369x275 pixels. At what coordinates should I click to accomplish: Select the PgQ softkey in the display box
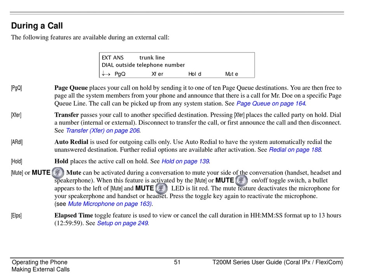[120, 74]
